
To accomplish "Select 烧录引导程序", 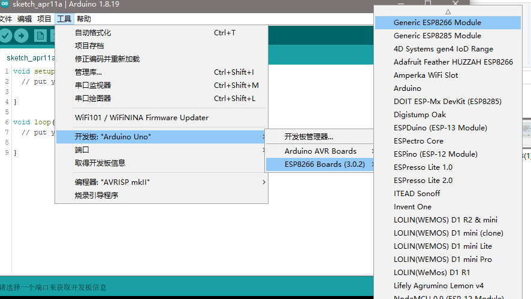I will 162,196.
